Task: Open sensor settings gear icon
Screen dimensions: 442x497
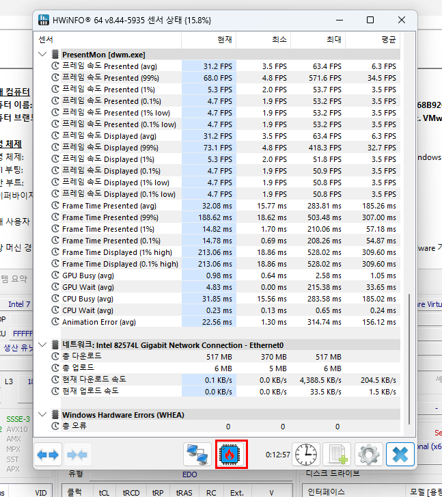Action: tap(368, 455)
